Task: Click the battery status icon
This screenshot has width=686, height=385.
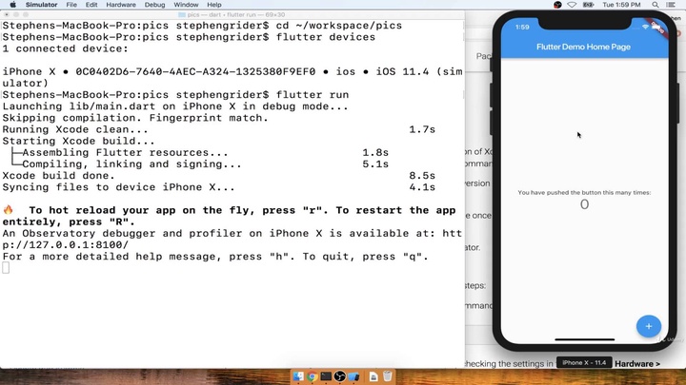Action: coord(588,5)
